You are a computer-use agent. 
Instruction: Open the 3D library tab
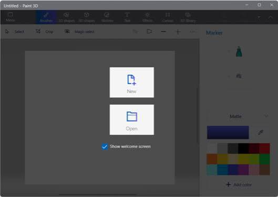click(188, 17)
